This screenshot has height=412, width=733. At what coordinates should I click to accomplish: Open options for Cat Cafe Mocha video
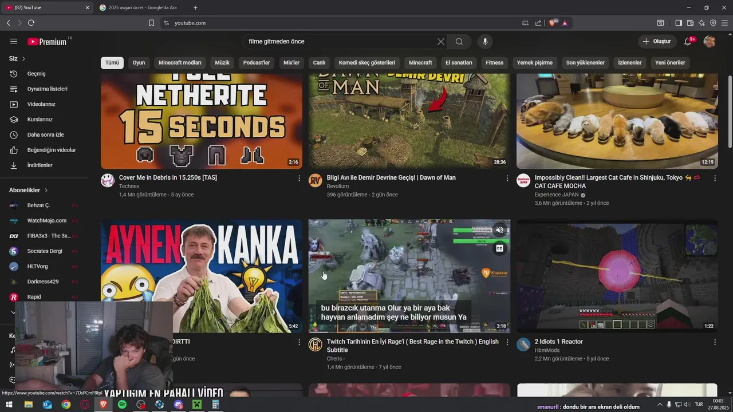[x=715, y=178]
